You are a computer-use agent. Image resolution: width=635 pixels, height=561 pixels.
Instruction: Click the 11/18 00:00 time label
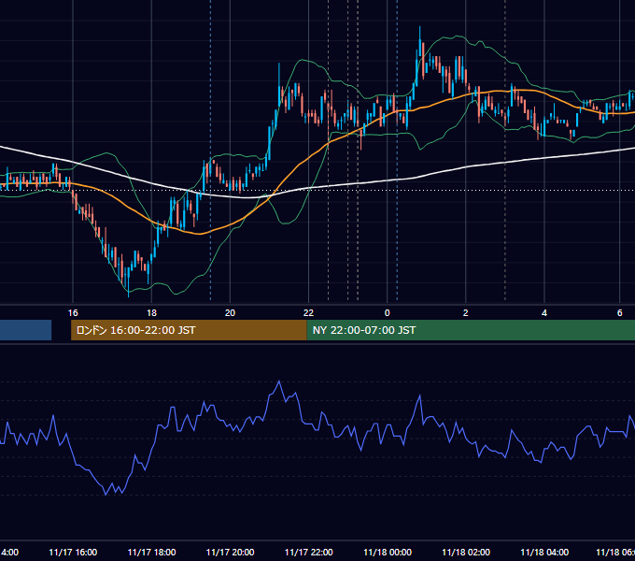388,553
